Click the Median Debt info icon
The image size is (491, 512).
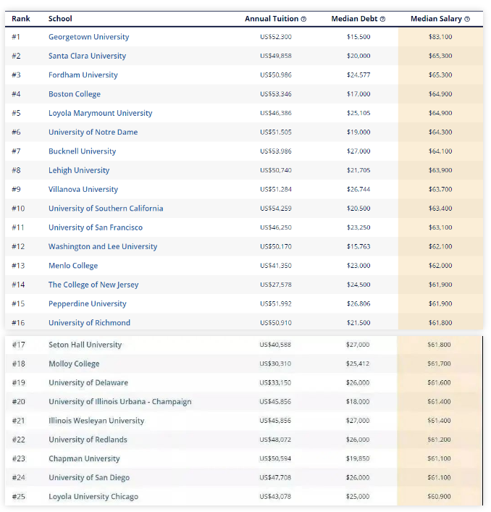pyautogui.click(x=382, y=19)
